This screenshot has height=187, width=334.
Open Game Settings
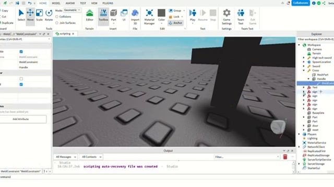[226, 17]
